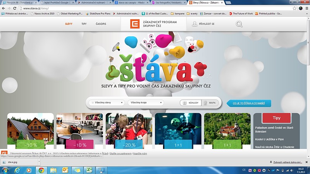Screen dimensions: 310x174
Task: Switch to Jejda! Prohlížeči Google tab
Action: 57,3
